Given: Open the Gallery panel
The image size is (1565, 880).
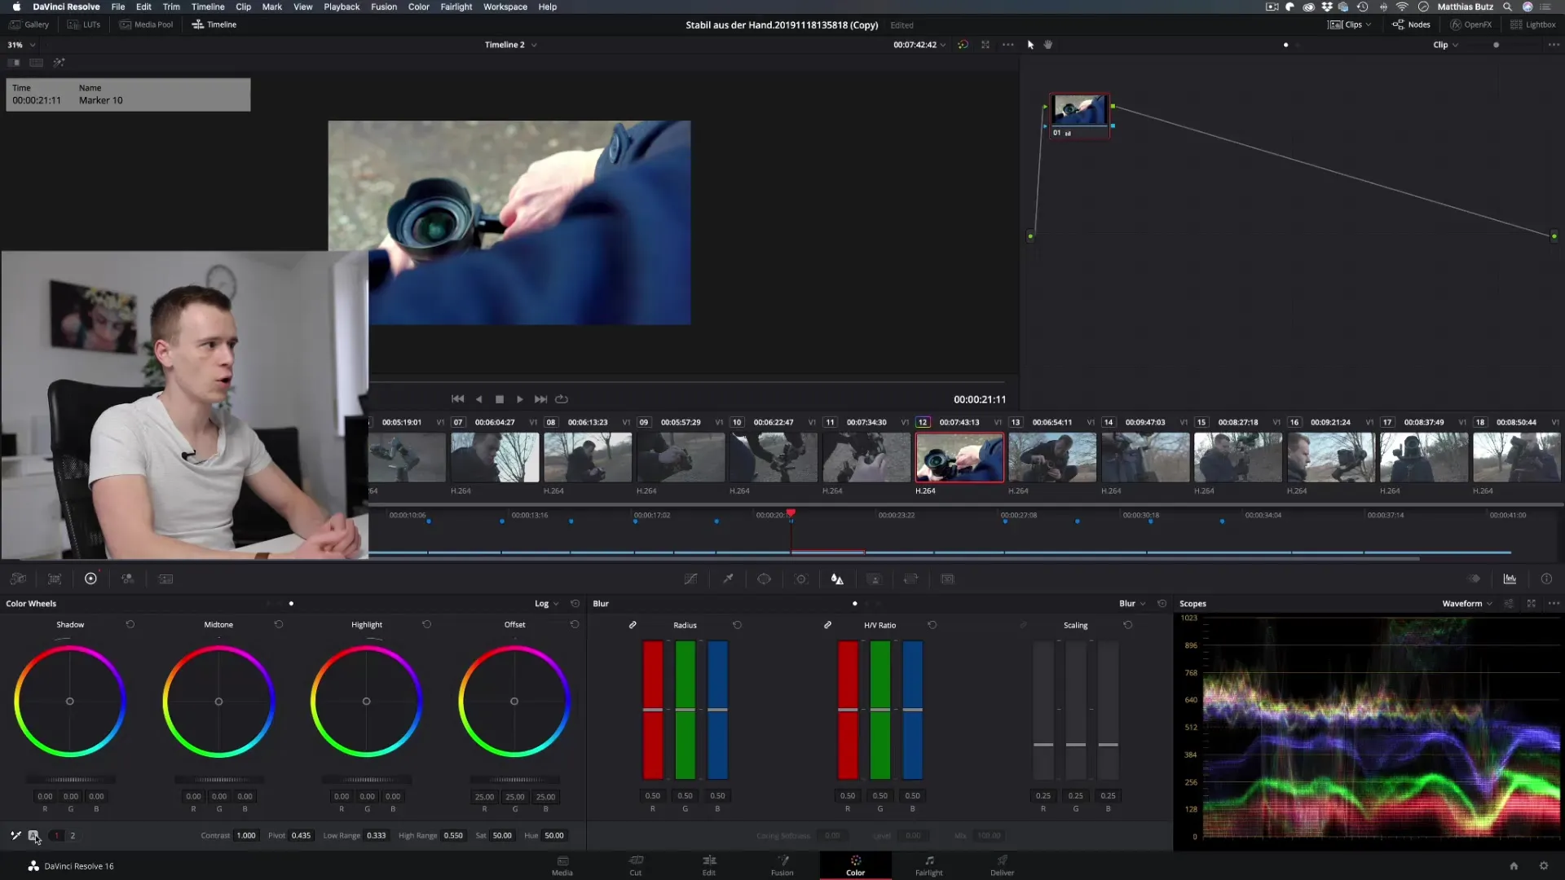Looking at the screenshot, I should (x=29, y=24).
